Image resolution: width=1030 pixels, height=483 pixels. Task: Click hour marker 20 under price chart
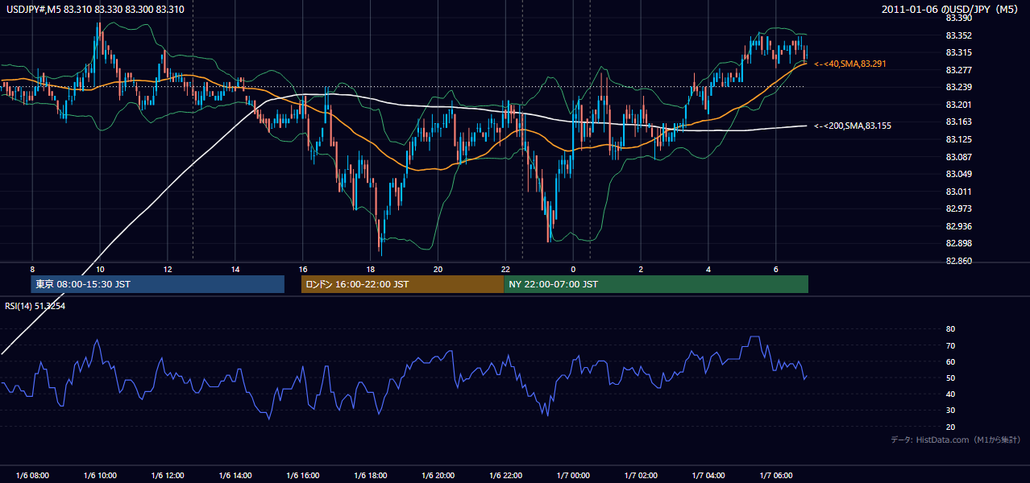[438, 269]
